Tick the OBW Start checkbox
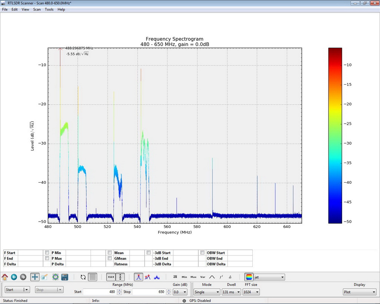Screen dimensions: 380x304 202,253
